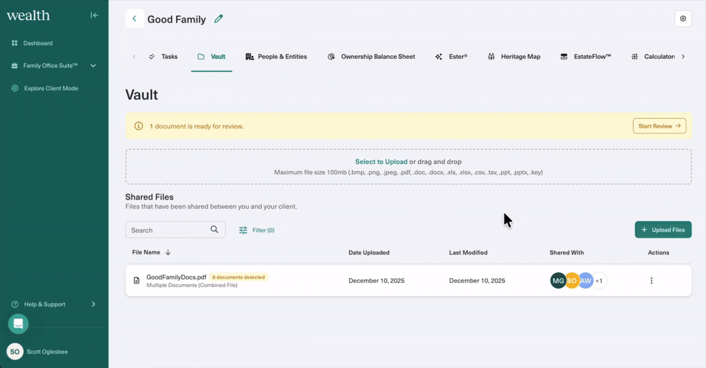
Task: Open the Filter (0) options
Action: (256, 230)
